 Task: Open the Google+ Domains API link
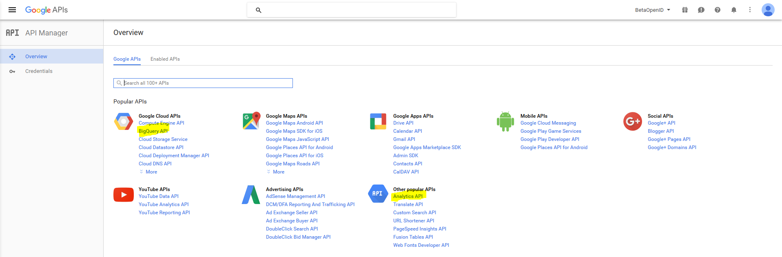coord(672,147)
